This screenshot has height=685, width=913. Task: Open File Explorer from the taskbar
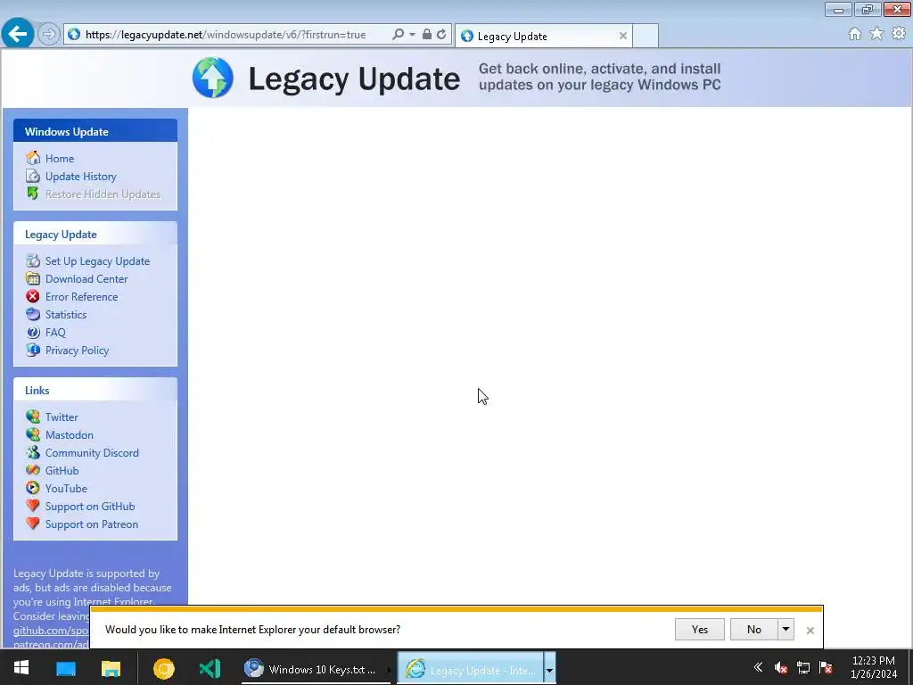click(x=111, y=669)
